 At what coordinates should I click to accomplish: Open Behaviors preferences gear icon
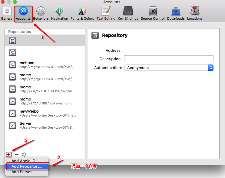click(x=41, y=14)
